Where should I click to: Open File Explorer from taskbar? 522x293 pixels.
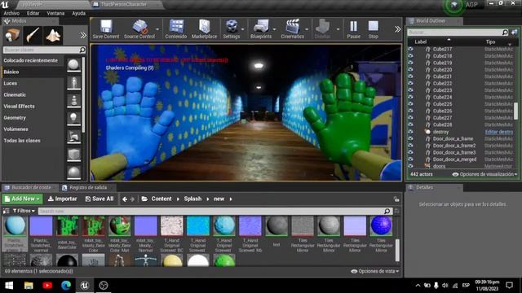pos(29,286)
